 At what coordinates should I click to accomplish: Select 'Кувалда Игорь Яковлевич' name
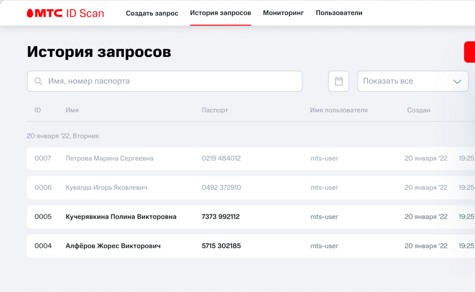click(106, 188)
